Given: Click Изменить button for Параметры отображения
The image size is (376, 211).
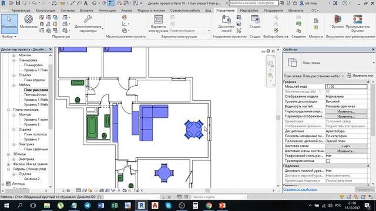Looking at the screenshot, I should pos(346,116).
